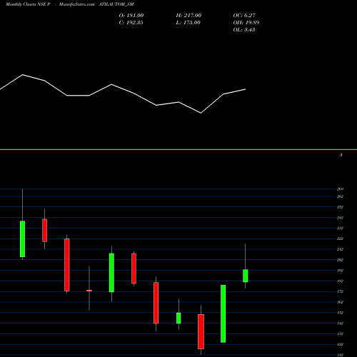Select the red candle spanning 208 to 180

point(134,268)
